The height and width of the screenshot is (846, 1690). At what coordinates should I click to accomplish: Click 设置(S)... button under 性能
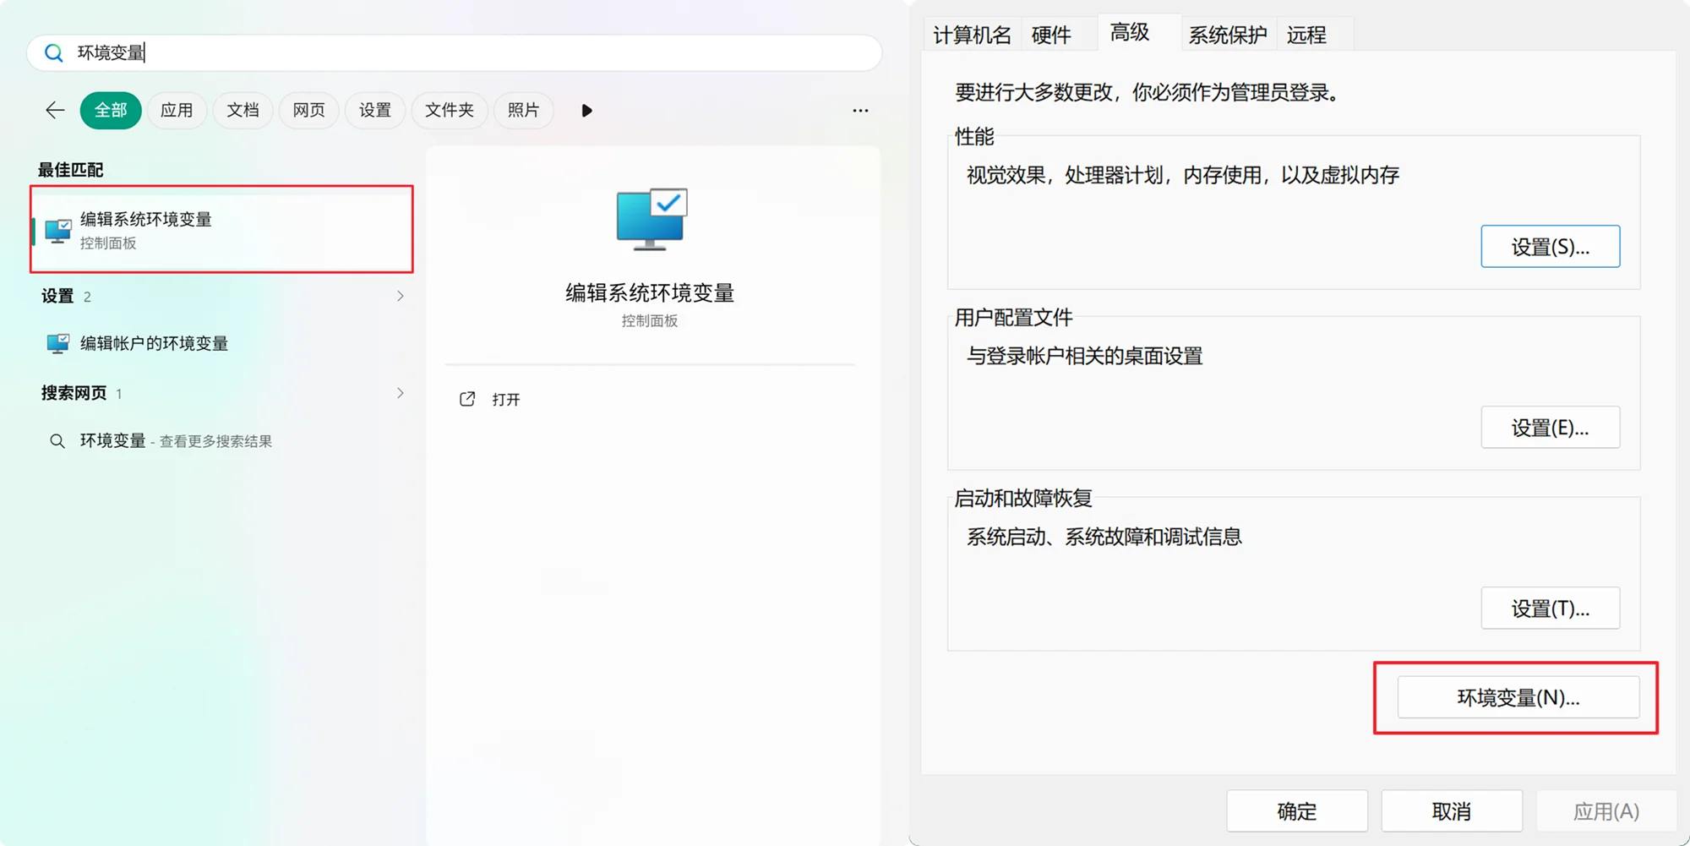click(1550, 247)
